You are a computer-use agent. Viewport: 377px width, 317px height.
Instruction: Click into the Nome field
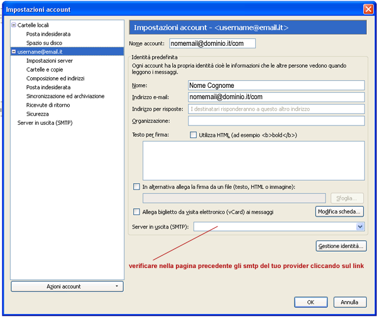tap(276, 85)
